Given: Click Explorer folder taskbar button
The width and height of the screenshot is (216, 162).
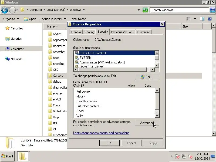Looking at the screenshot, I should (23, 156).
